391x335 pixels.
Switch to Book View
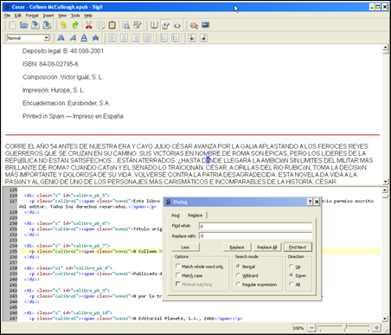click(154, 25)
